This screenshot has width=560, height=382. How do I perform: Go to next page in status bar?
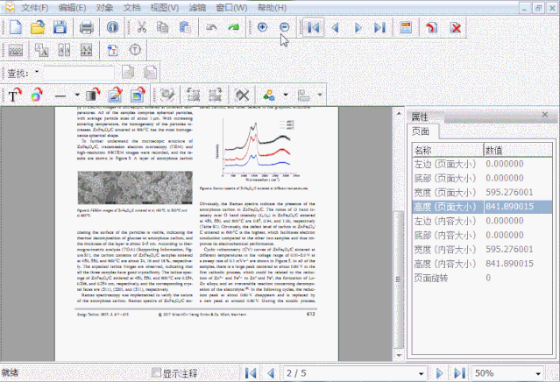[440, 372]
